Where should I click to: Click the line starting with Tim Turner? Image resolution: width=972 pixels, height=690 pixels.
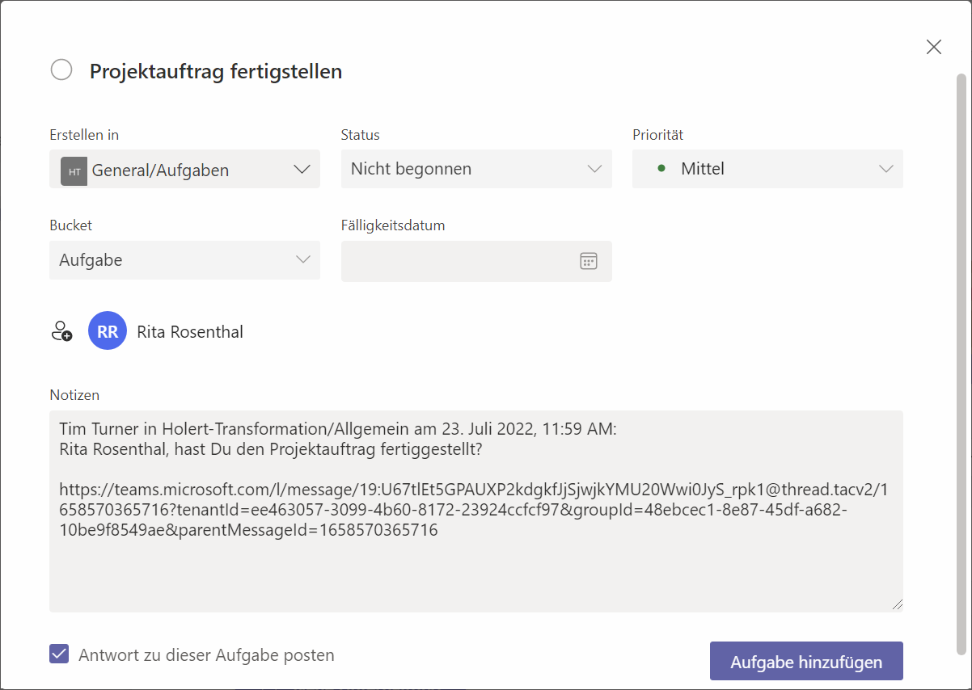pos(338,430)
